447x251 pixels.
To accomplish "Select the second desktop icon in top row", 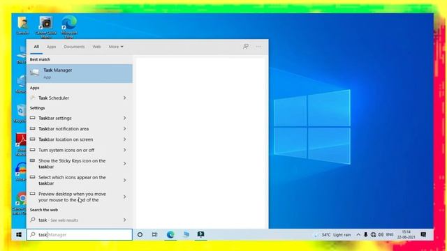I will [46, 26].
